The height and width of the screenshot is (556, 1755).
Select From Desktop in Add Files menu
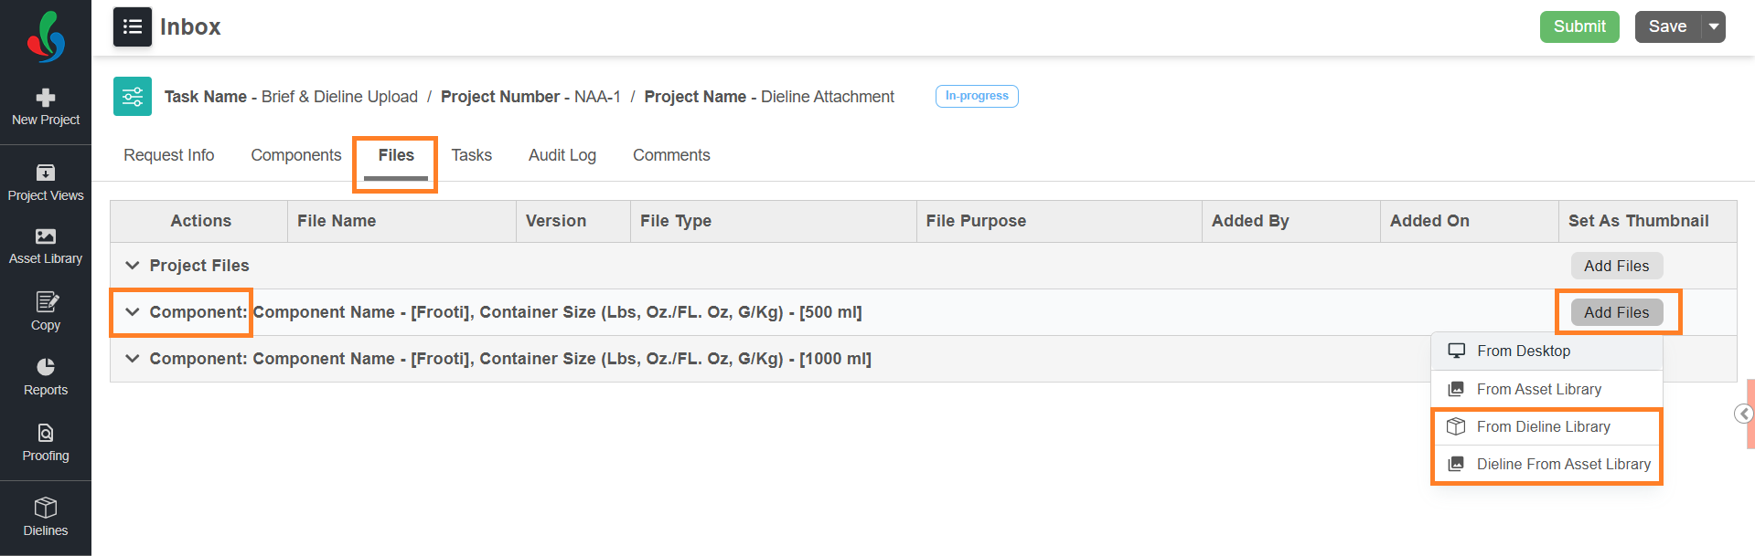[1524, 351]
